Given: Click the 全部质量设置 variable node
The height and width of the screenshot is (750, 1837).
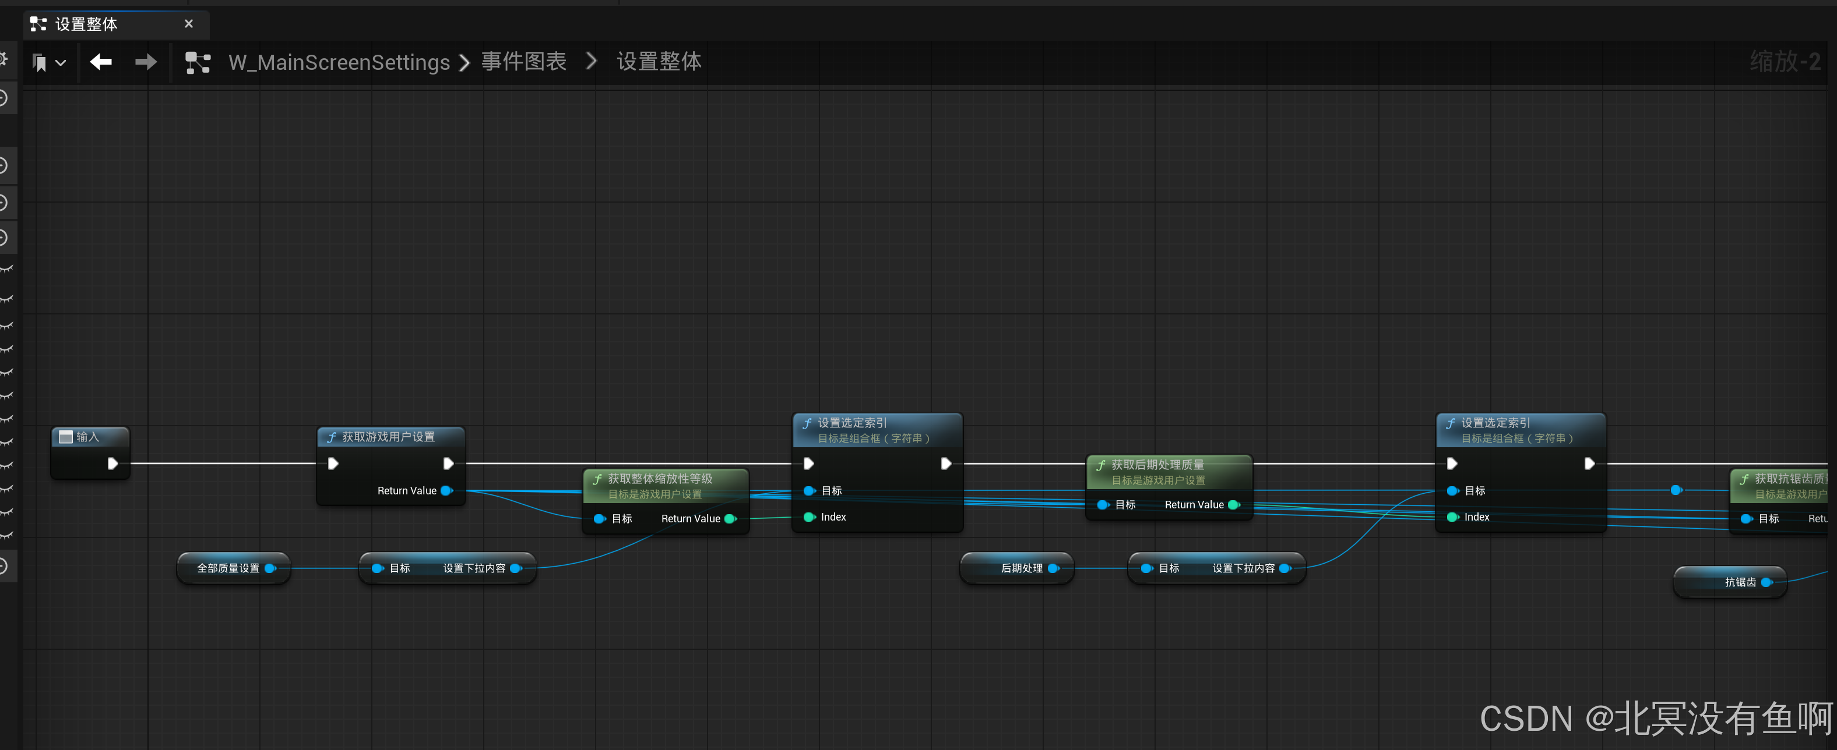Looking at the screenshot, I should coord(228,568).
